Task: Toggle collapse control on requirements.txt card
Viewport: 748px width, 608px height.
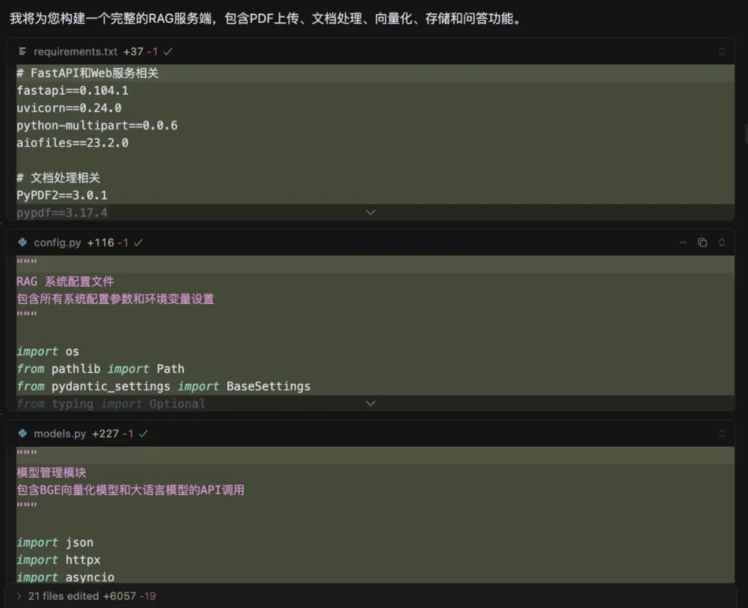Action: [x=722, y=51]
